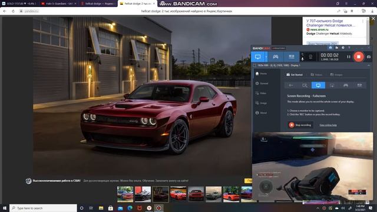Open Microsoft Edge from taskbar

coord(130,208)
